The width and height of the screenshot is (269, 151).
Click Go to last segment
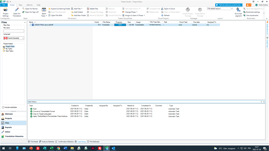click(238, 12)
